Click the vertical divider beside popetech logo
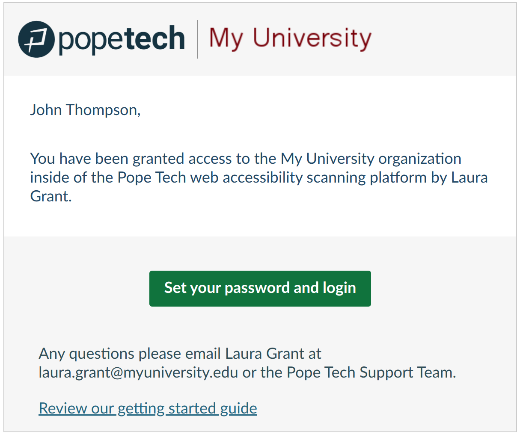Image resolution: width=517 pixels, height=437 pixels. (197, 39)
